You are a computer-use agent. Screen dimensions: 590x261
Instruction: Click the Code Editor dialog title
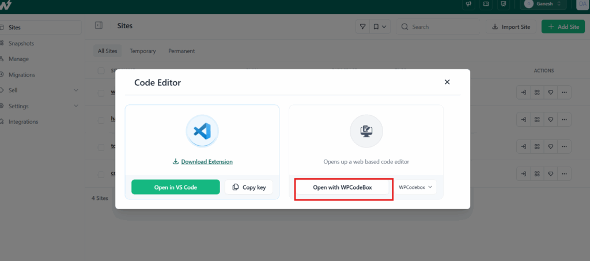158,83
